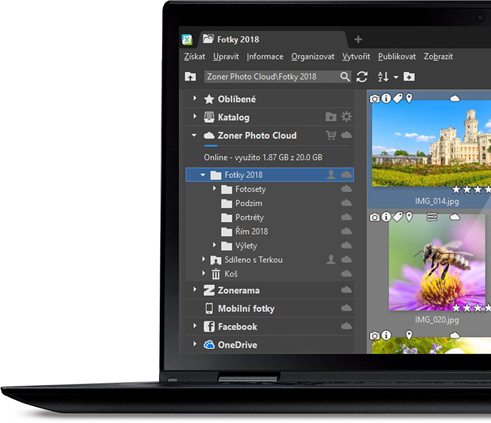491x423 pixels.
Task: Click the A-Z sort icon
Action: [383, 76]
